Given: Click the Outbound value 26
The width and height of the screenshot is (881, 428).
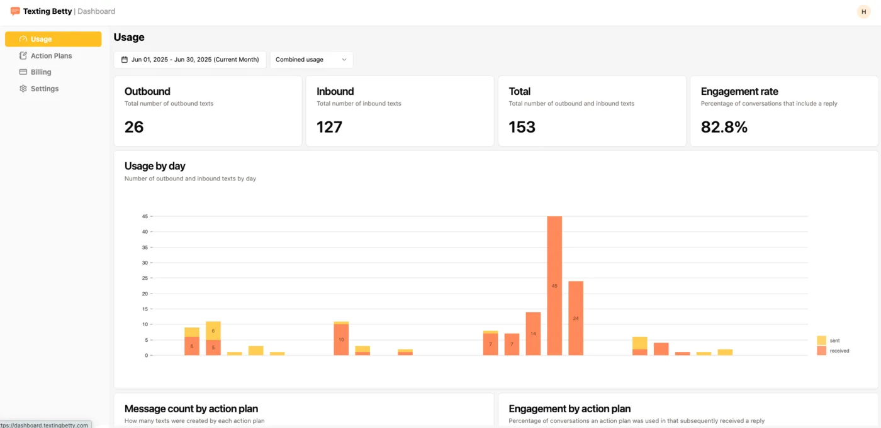Looking at the screenshot, I should pos(134,127).
